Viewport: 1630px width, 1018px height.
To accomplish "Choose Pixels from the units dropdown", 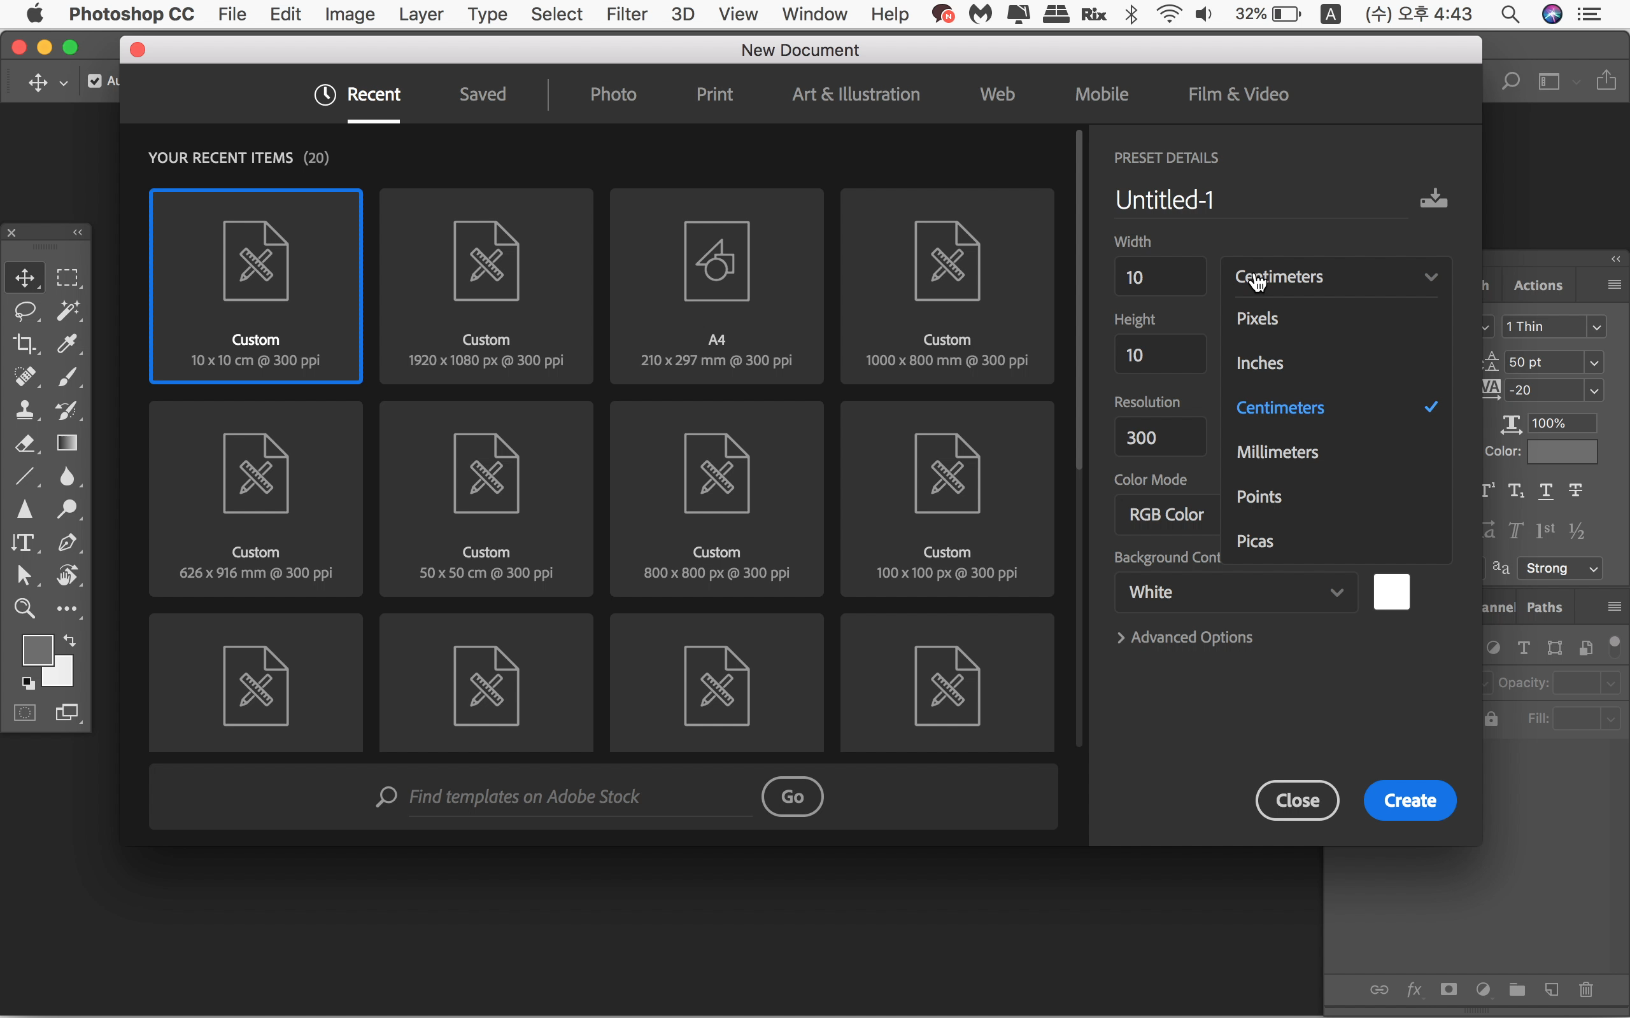I will pos(1257,319).
